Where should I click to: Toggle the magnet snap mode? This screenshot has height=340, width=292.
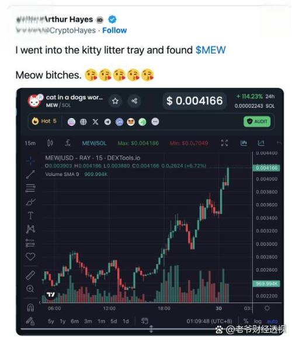(x=30, y=307)
